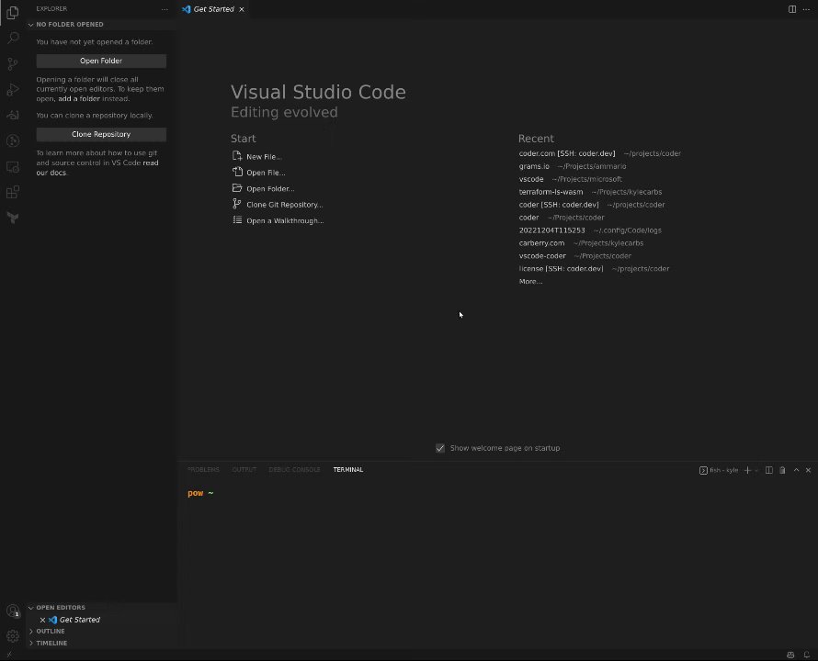Switch to the Debug Console tab
The height and width of the screenshot is (661, 818).
coord(294,470)
